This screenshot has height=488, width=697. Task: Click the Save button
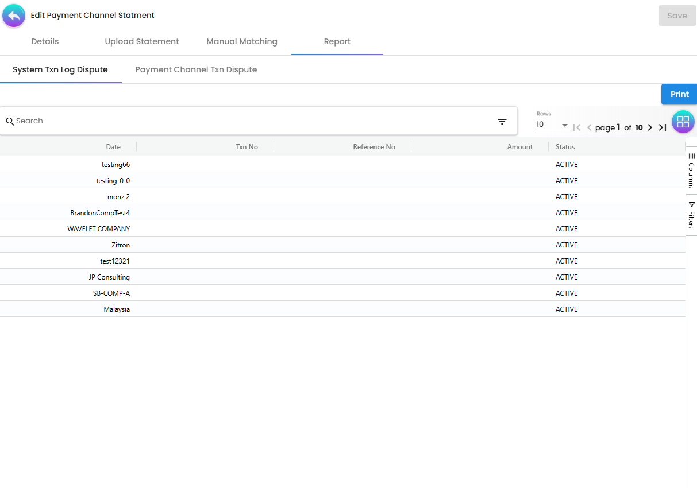[677, 16]
